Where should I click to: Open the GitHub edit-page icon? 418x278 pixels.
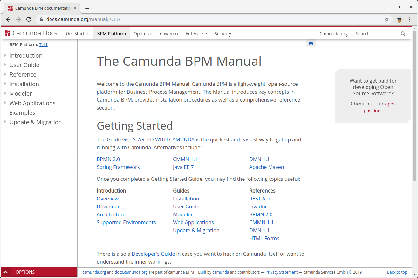pos(311,44)
